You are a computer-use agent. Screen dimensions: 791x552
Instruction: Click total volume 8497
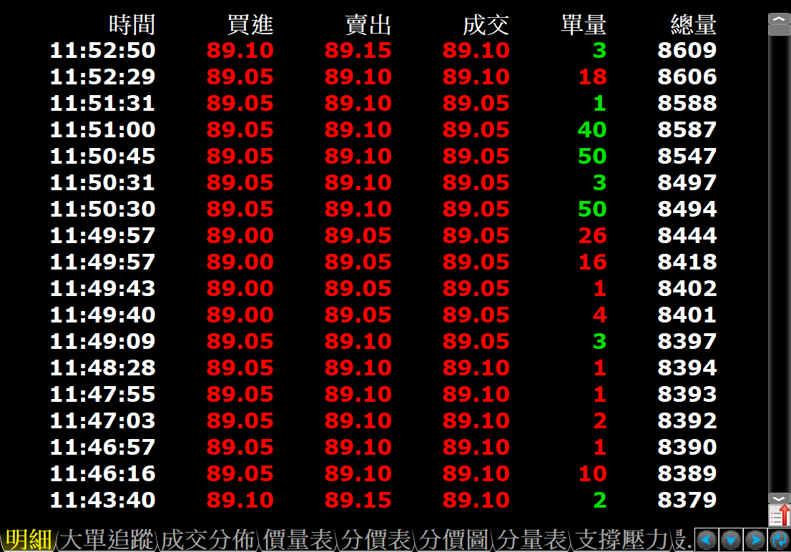[687, 182]
